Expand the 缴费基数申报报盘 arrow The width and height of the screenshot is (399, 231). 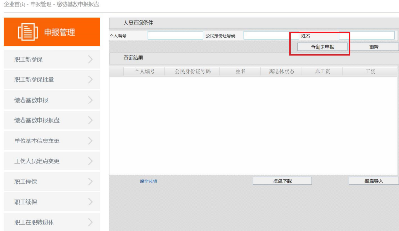[x=90, y=120]
